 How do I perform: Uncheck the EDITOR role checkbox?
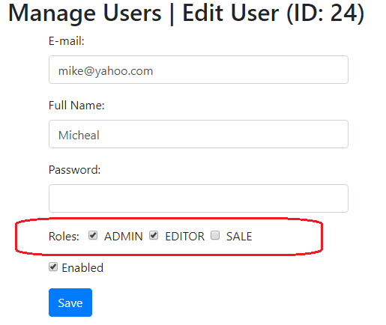point(154,235)
